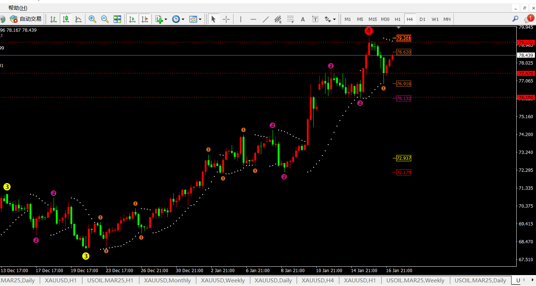Viewport: 536px width, 286px height.
Task: Click the 13 Dec 17:00 time label
Action: 15,271
